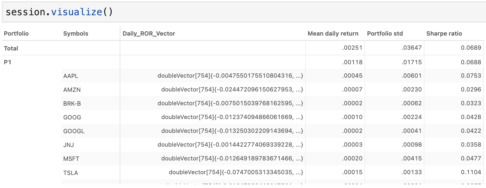Click the session.visualize() code cell
Viewport: 486px width, 188px height.
[x=243, y=12]
